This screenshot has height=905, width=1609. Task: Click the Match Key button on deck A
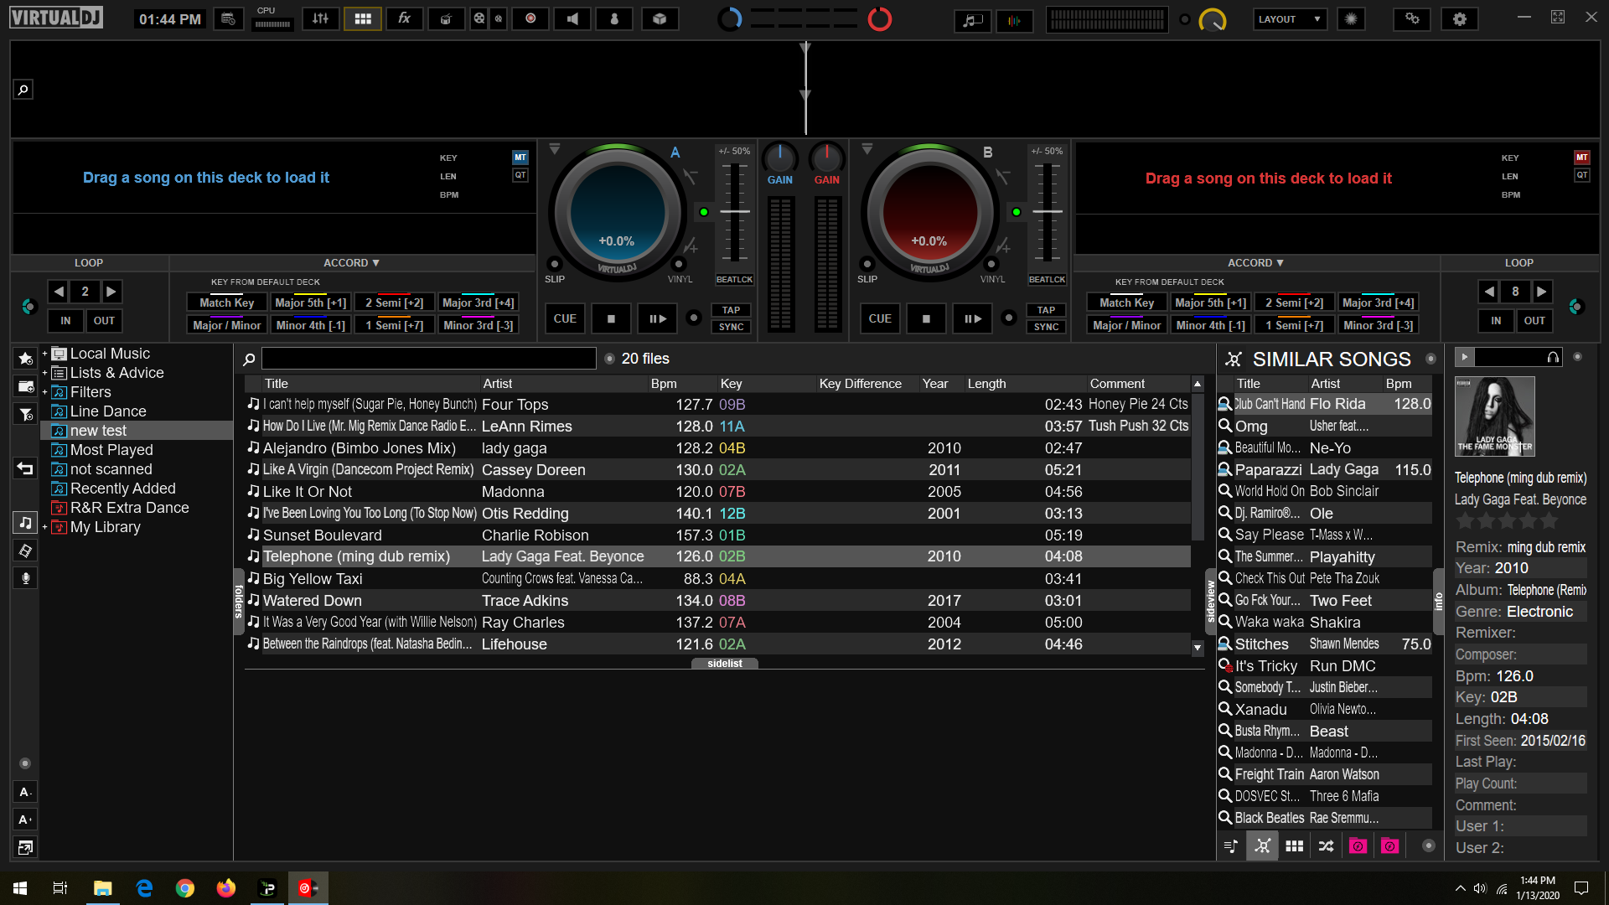(226, 303)
